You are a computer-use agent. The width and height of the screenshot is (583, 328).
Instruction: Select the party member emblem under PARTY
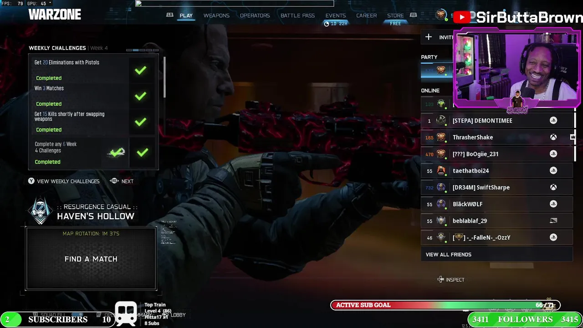coord(440,70)
